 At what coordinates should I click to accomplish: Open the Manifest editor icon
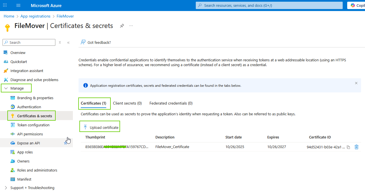(x=13, y=179)
